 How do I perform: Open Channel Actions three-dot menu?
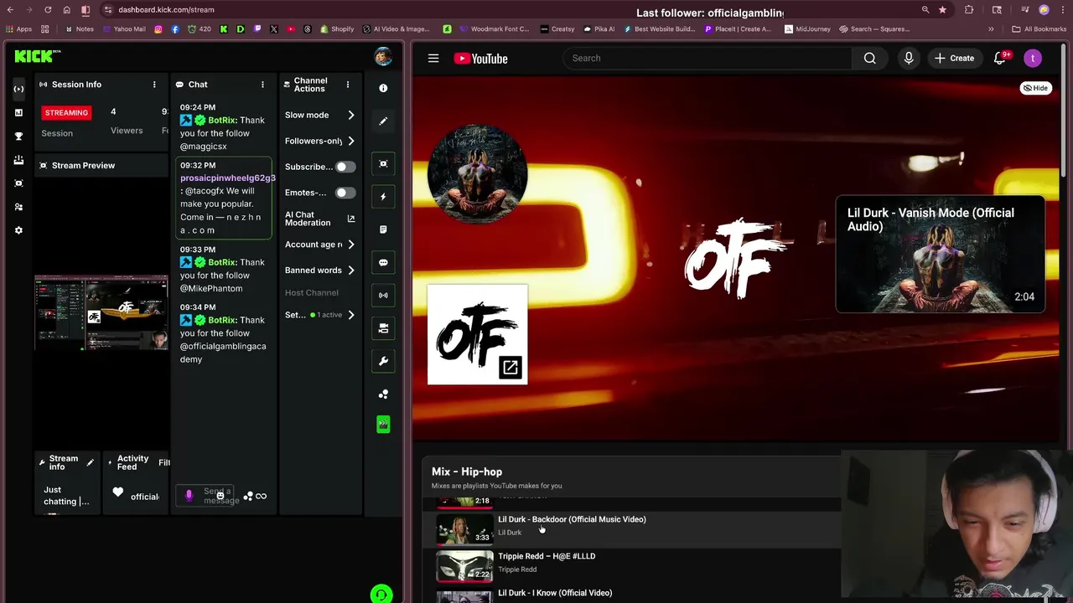tap(348, 85)
